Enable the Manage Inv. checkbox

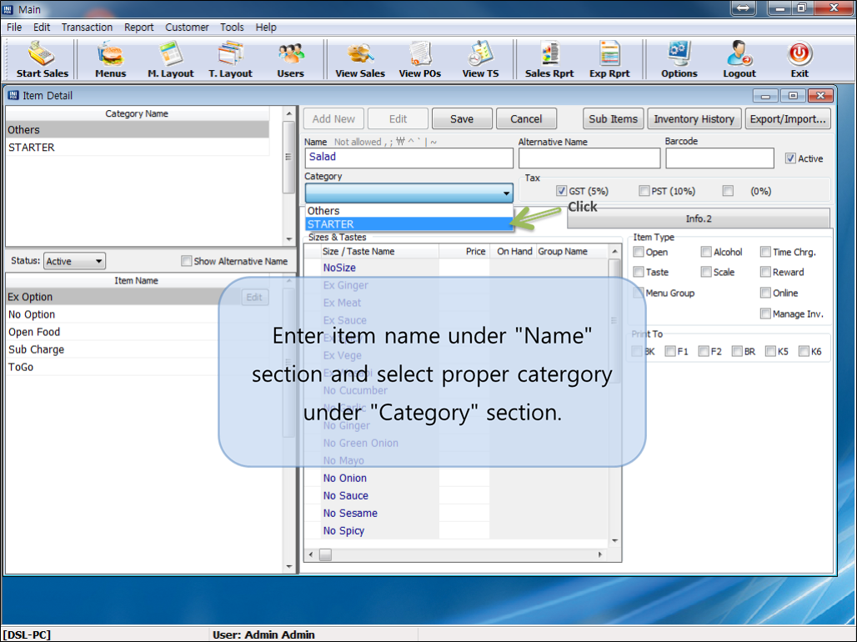[765, 313]
